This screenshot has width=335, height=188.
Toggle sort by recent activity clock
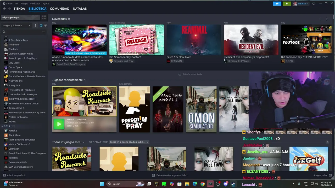(41, 25)
